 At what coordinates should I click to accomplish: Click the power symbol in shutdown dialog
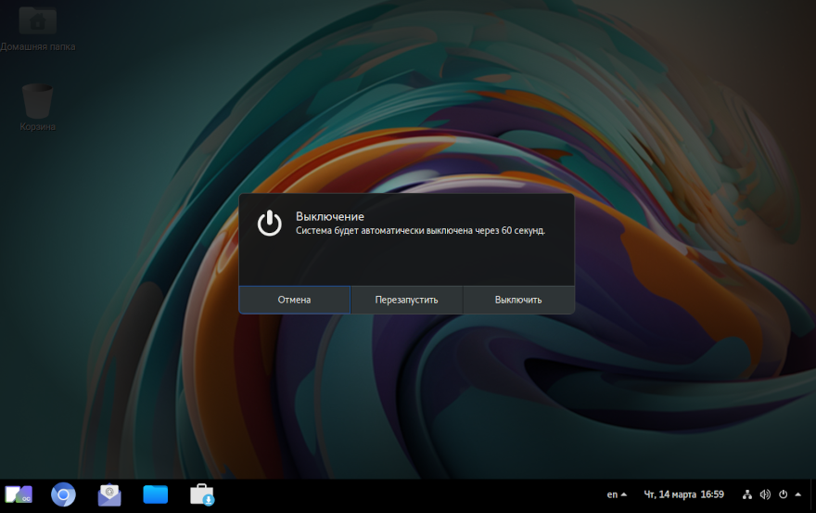[x=269, y=224]
